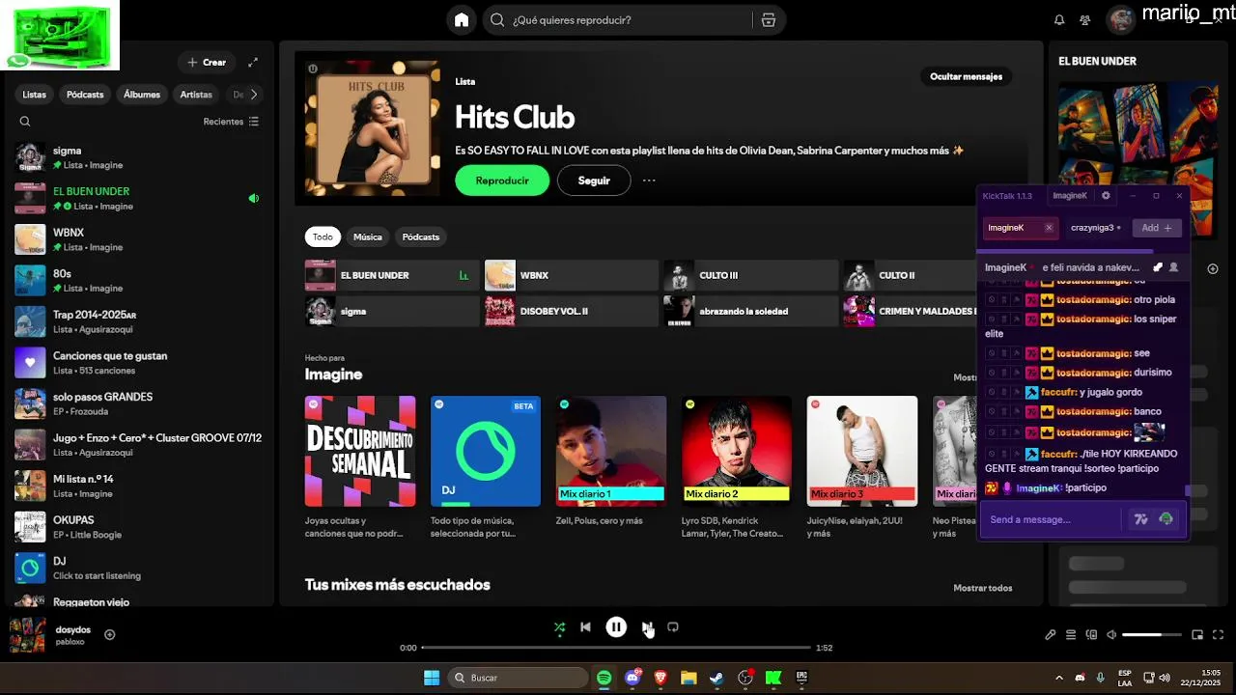Click Reproducir on Hits Club
Viewport: 1236px width, 695px height.
pos(502,181)
